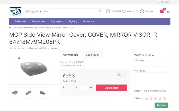179x111 pixels.
Task: Open the shopping cart icon
Action: pyautogui.click(x=162, y=11)
